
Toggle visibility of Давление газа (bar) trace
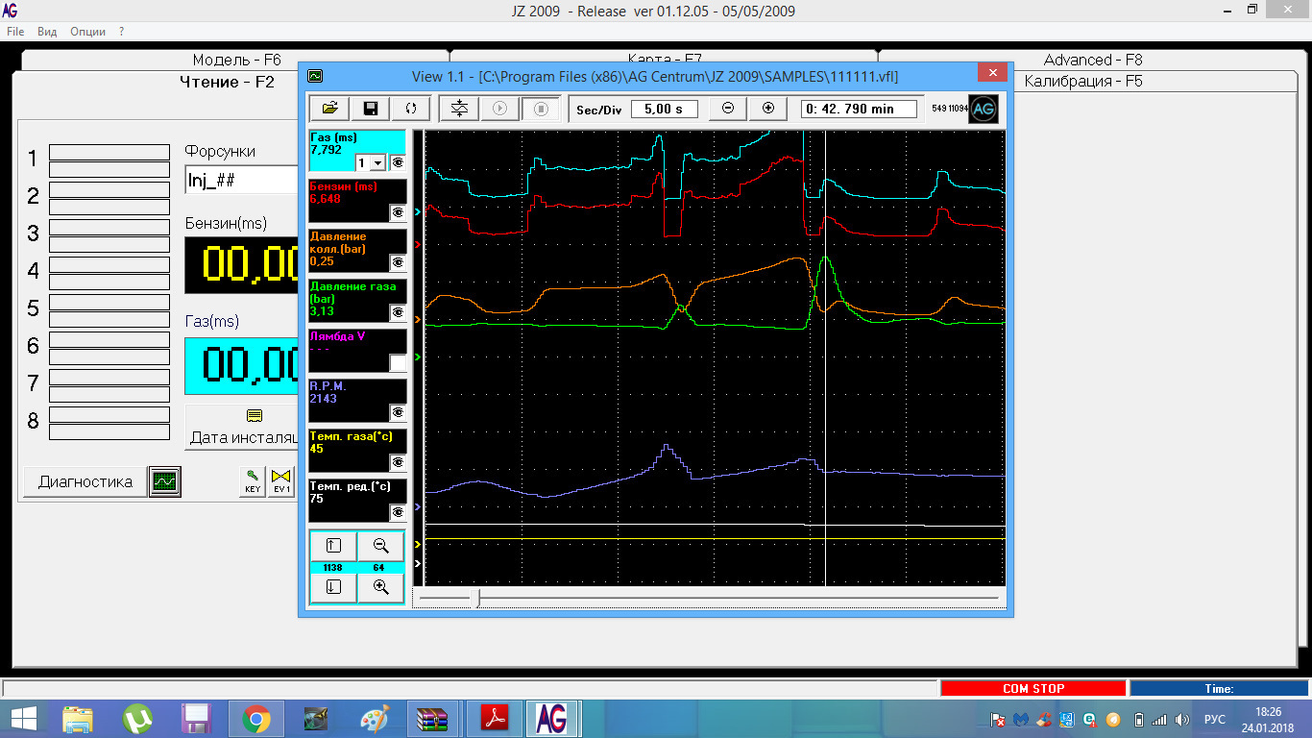pos(398,312)
